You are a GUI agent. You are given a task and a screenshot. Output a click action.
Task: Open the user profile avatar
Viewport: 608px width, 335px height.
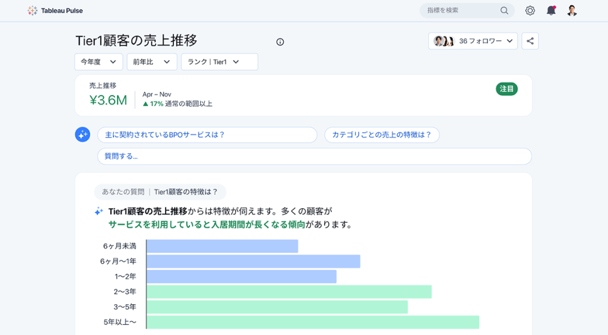pyautogui.click(x=572, y=11)
